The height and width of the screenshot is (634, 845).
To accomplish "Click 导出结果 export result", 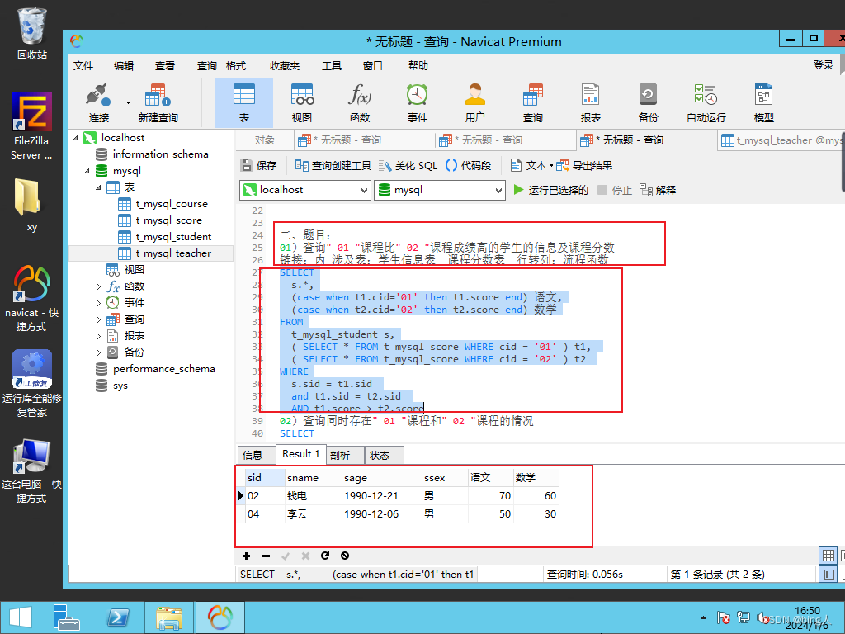I will pos(585,165).
